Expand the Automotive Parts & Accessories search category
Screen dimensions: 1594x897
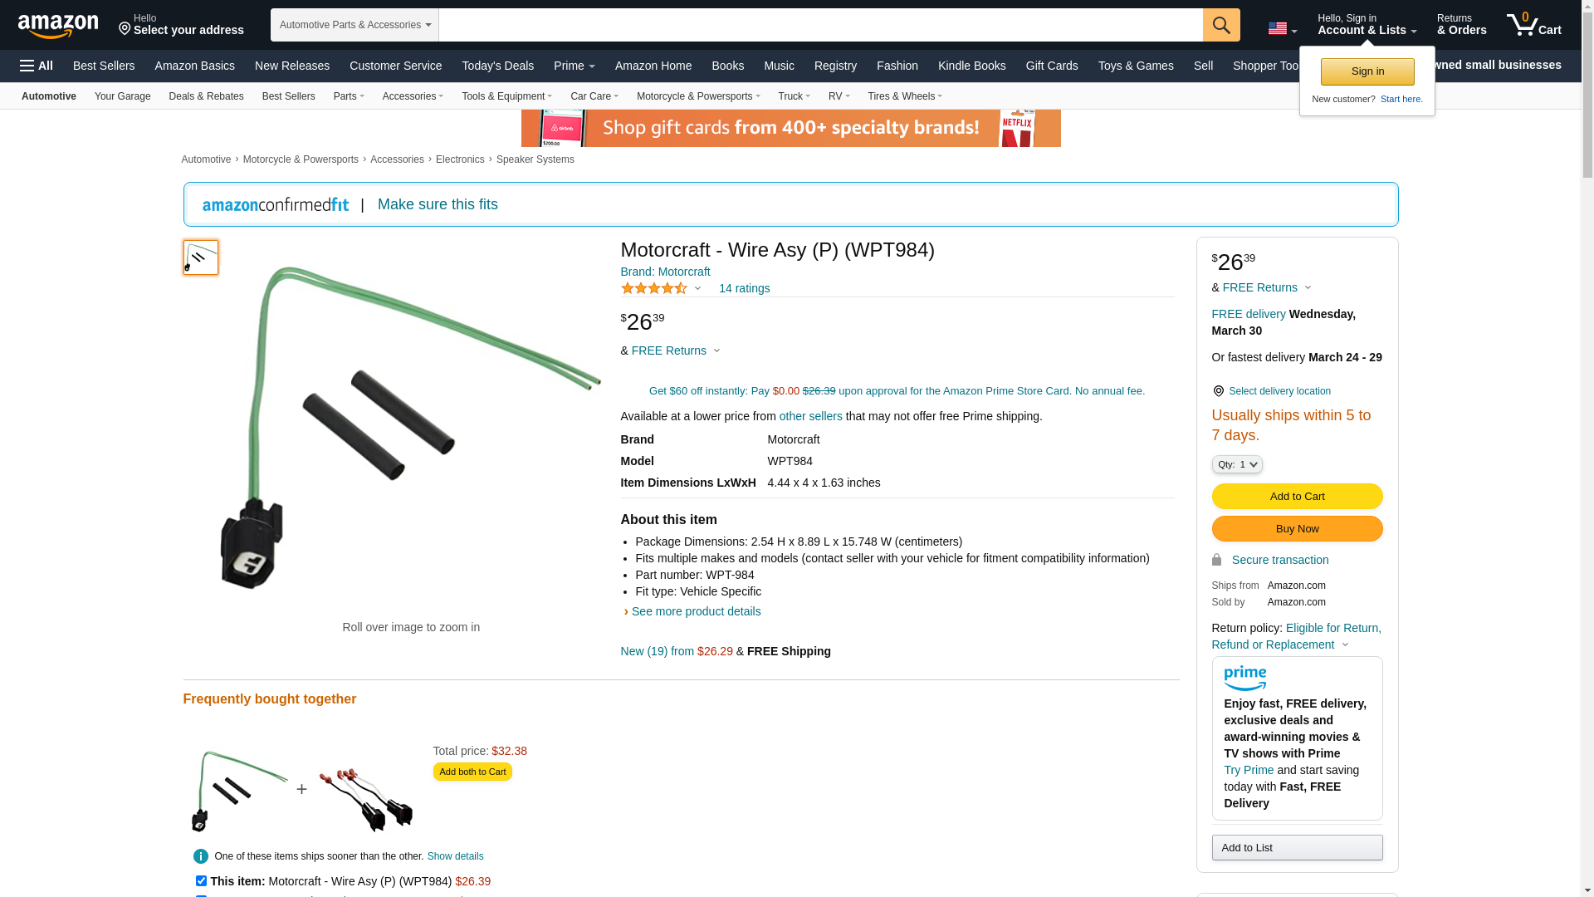354,25
